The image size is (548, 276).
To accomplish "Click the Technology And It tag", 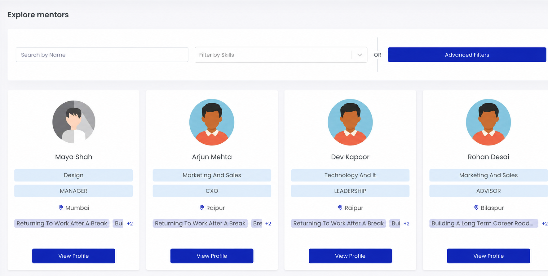I will tap(350, 175).
